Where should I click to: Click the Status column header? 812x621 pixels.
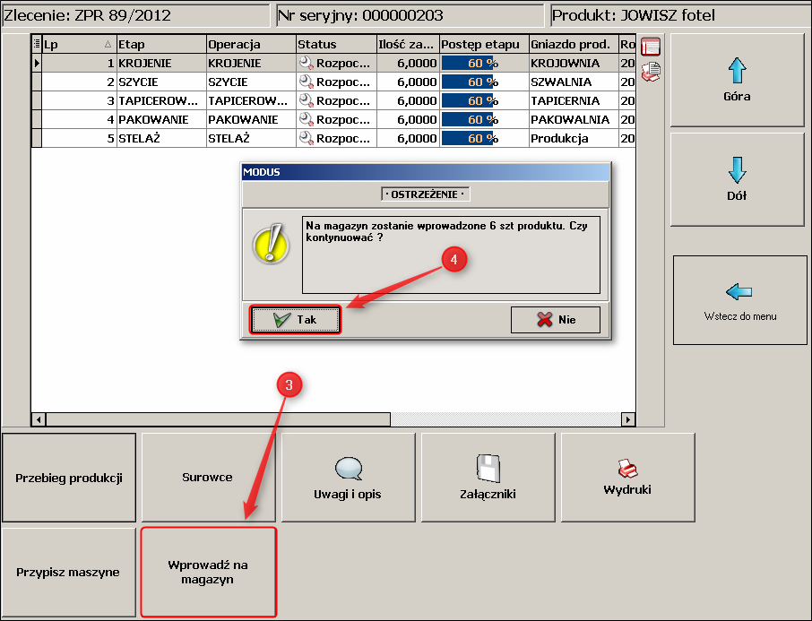336,44
